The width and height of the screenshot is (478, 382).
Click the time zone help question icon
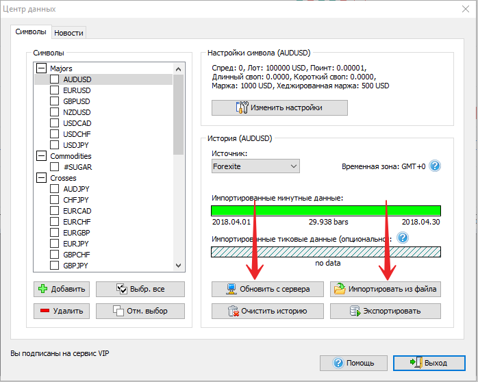[x=434, y=166]
